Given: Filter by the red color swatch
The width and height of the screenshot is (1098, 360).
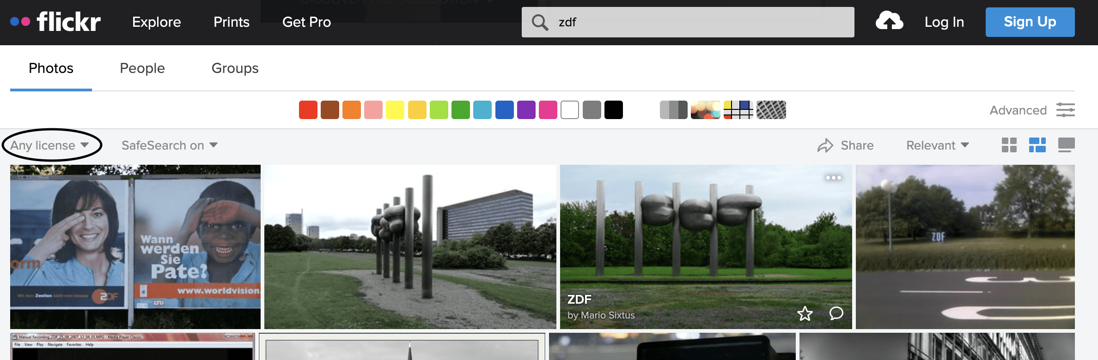Looking at the screenshot, I should click(x=308, y=110).
